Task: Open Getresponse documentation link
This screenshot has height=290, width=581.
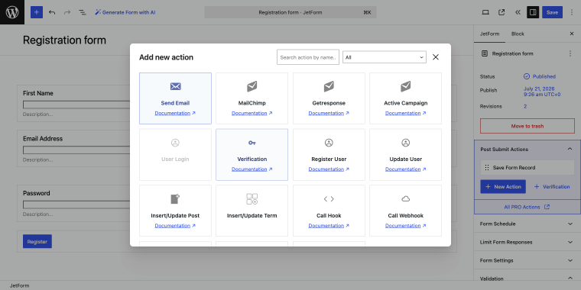Action: click(329, 113)
